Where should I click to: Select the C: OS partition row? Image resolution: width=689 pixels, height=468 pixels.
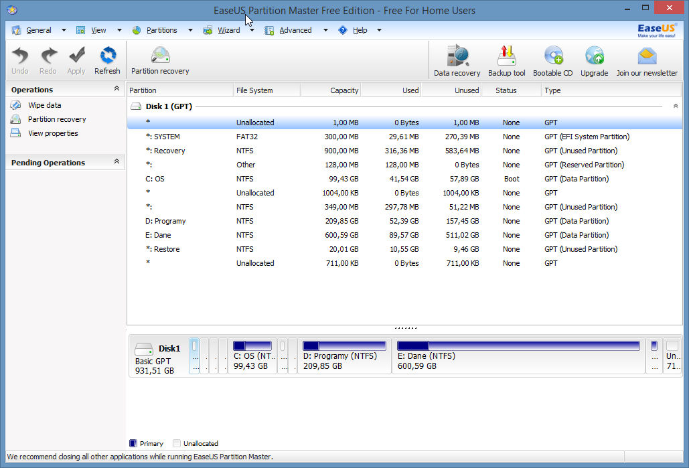click(x=404, y=179)
